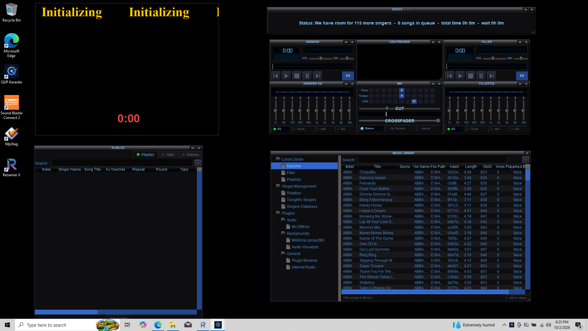Open Mic Effects plugin entry
Image resolution: width=588 pixels, height=331 pixels.
tap(300, 227)
